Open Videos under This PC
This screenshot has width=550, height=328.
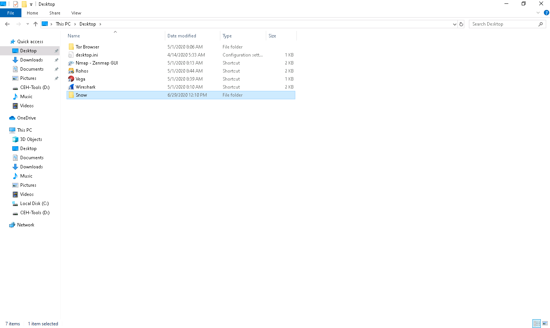[x=27, y=194]
